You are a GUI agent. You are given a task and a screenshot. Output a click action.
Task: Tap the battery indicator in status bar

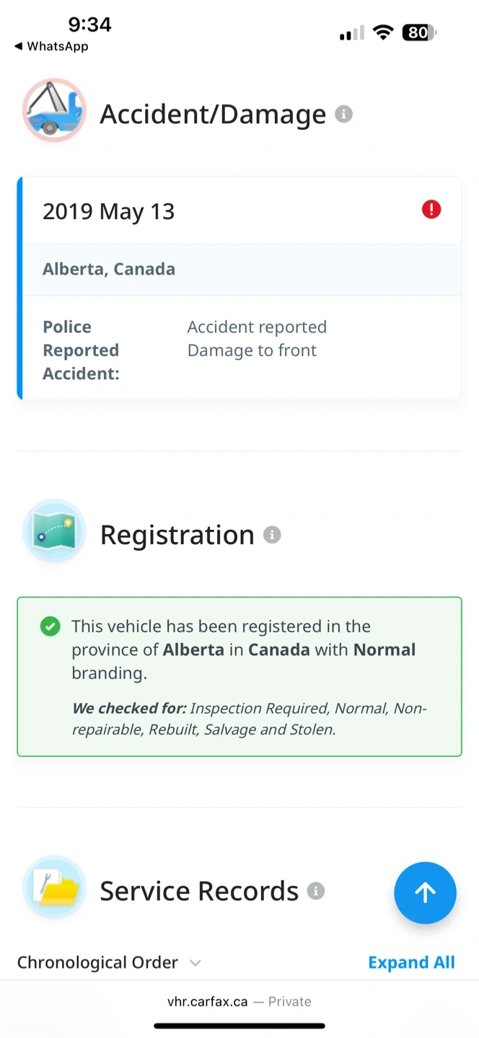(x=420, y=32)
